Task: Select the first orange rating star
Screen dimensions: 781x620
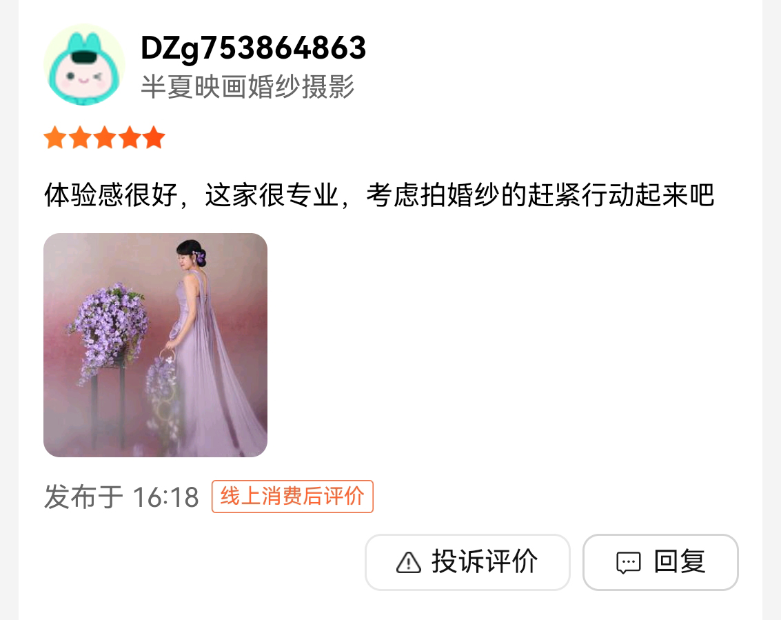Action: click(54, 137)
